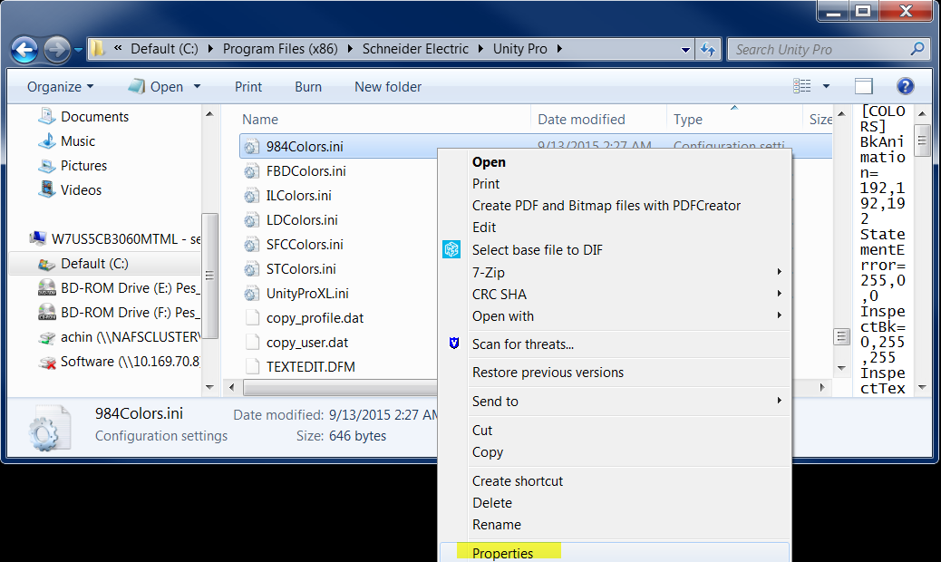Toggle the preview pane button
Viewport: 941px width, 562px height.
click(x=864, y=86)
